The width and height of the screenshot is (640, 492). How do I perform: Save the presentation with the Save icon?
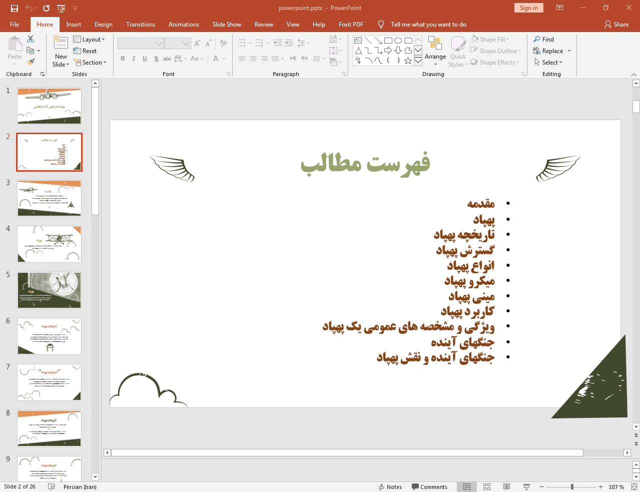coord(14,8)
